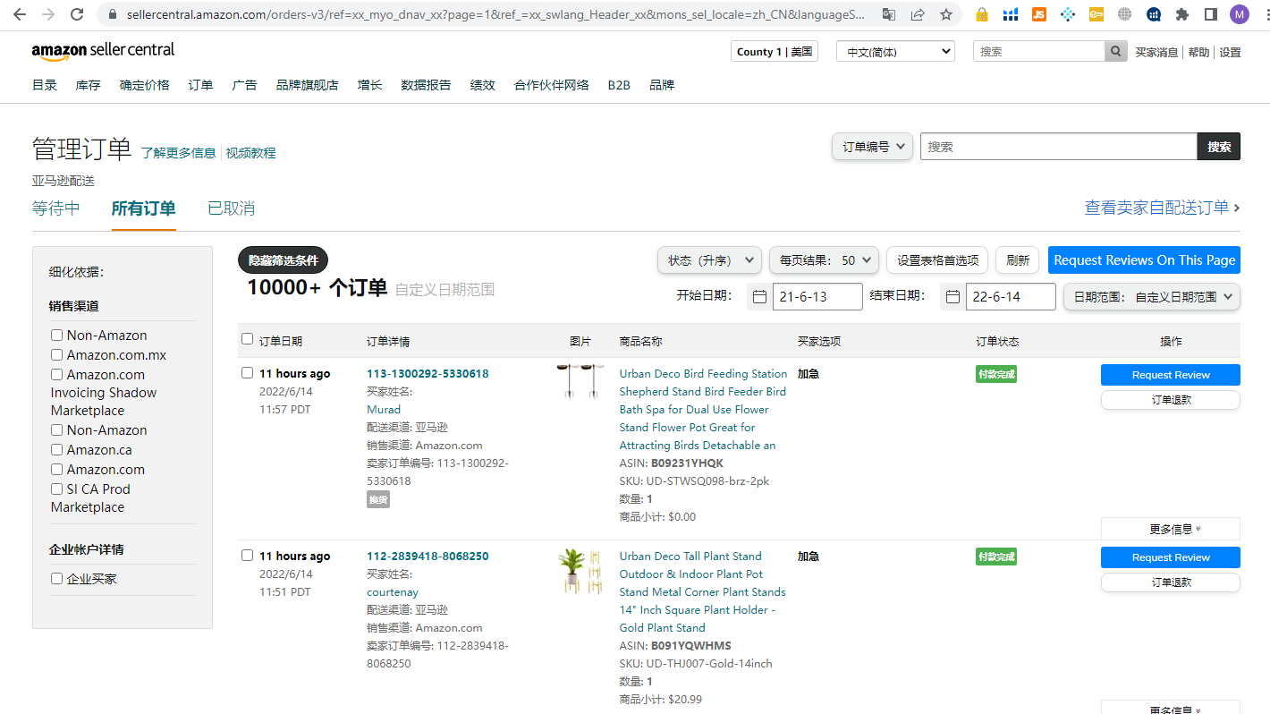The width and height of the screenshot is (1270, 714).
Task: Open the blue dotted diamond extension
Action: (1068, 14)
